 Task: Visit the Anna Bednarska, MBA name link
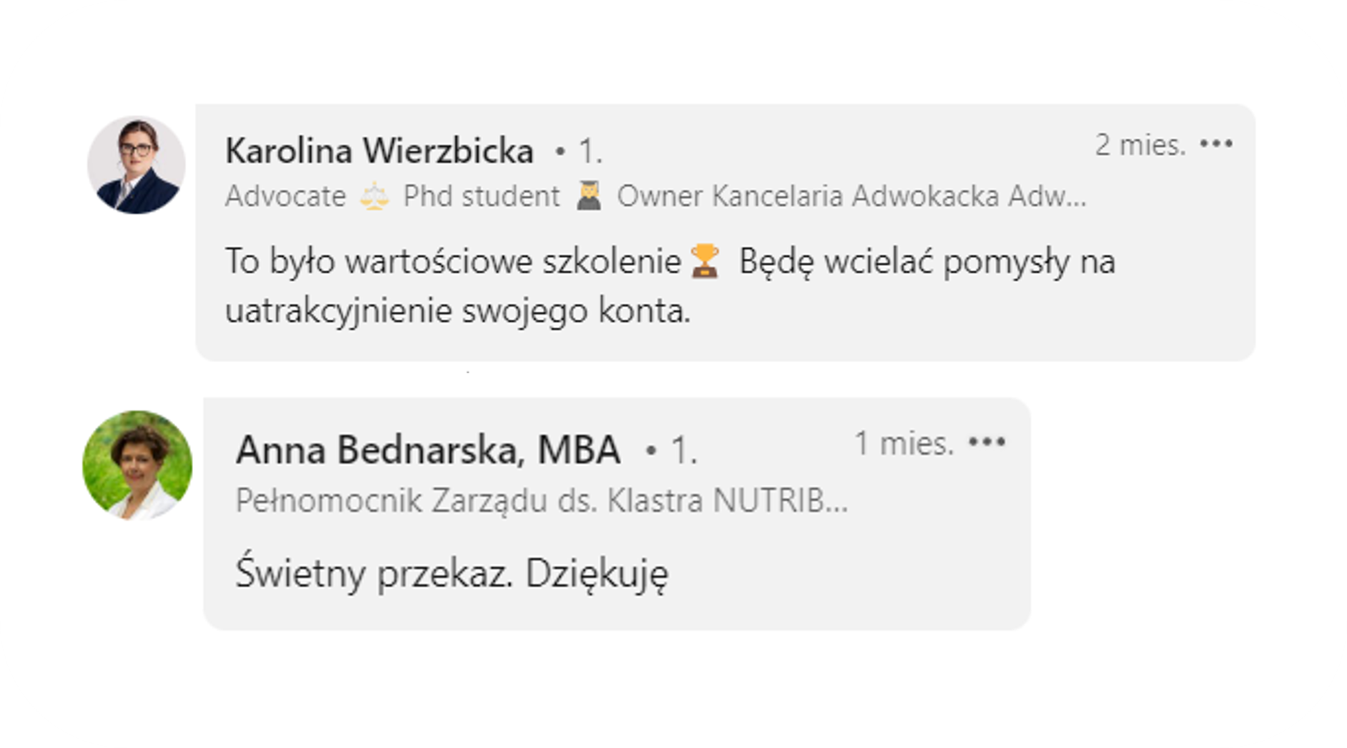coord(428,450)
